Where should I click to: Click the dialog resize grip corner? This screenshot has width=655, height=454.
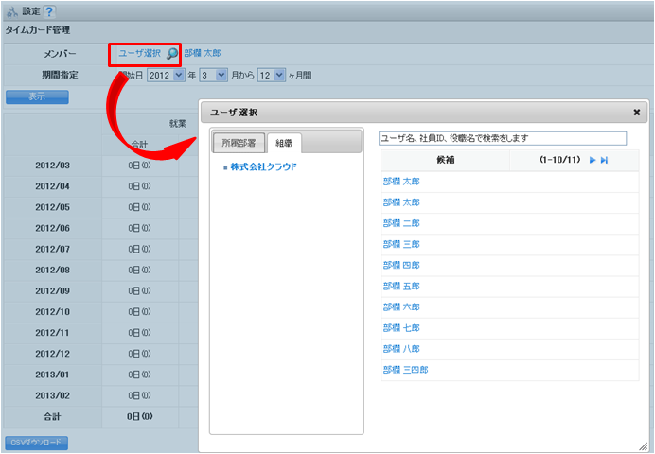643,445
